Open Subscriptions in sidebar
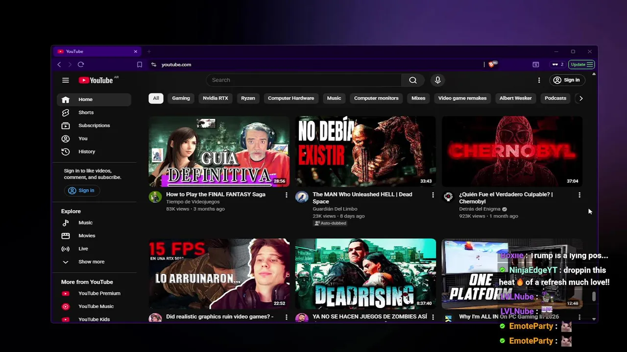This screenshot has width=627, height=352. (94, 126)
